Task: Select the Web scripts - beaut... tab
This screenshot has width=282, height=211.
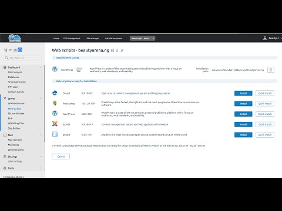Action: [x=141, y=39]
